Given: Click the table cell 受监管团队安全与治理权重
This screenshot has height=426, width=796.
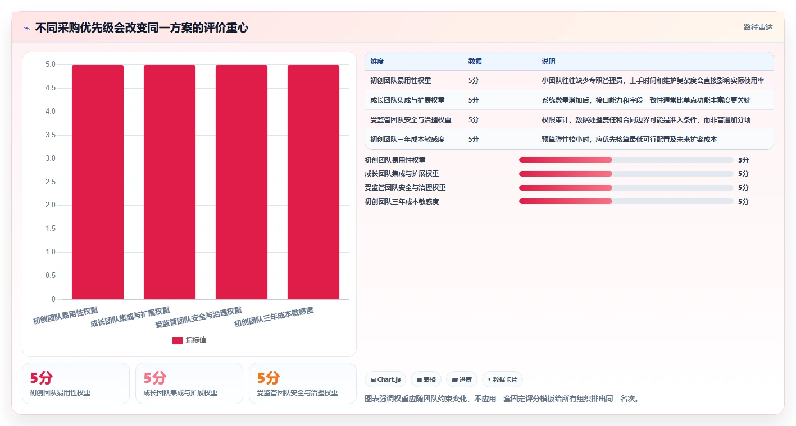Looking at the screenshot, I should (411, 120).
